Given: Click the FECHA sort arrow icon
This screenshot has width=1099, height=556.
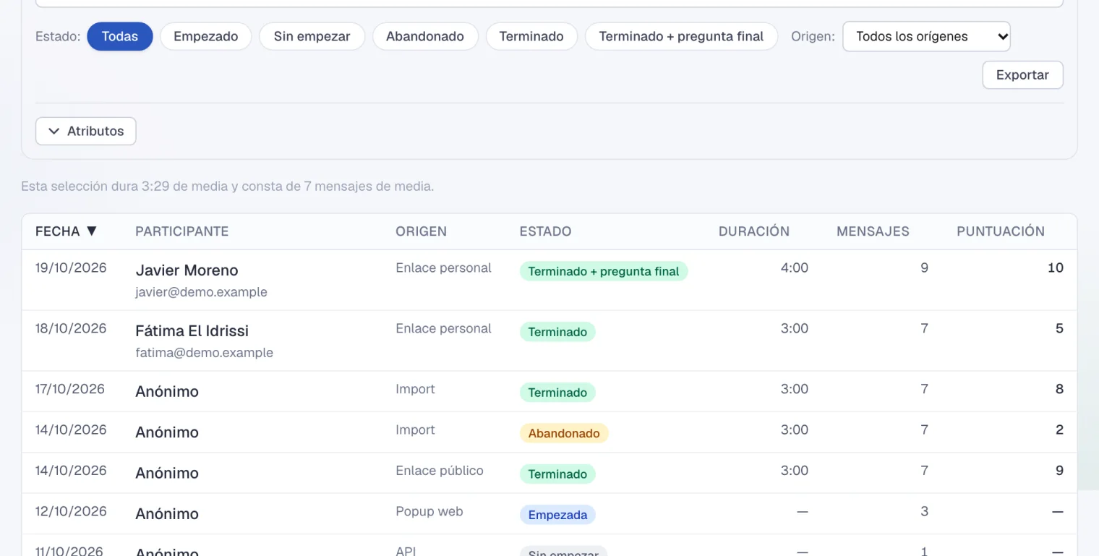Looking at the screenshot, I should [x=91, y=231].
